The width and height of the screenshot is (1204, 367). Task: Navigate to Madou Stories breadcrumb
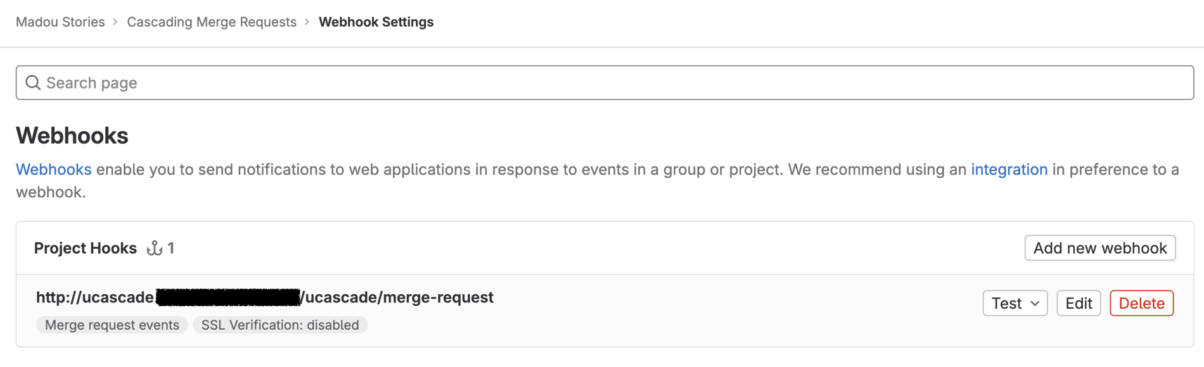point(60,22)
